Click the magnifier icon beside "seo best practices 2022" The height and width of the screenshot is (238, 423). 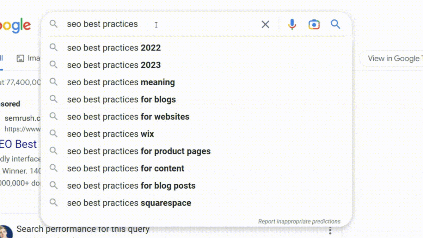(x=54, y=48)
